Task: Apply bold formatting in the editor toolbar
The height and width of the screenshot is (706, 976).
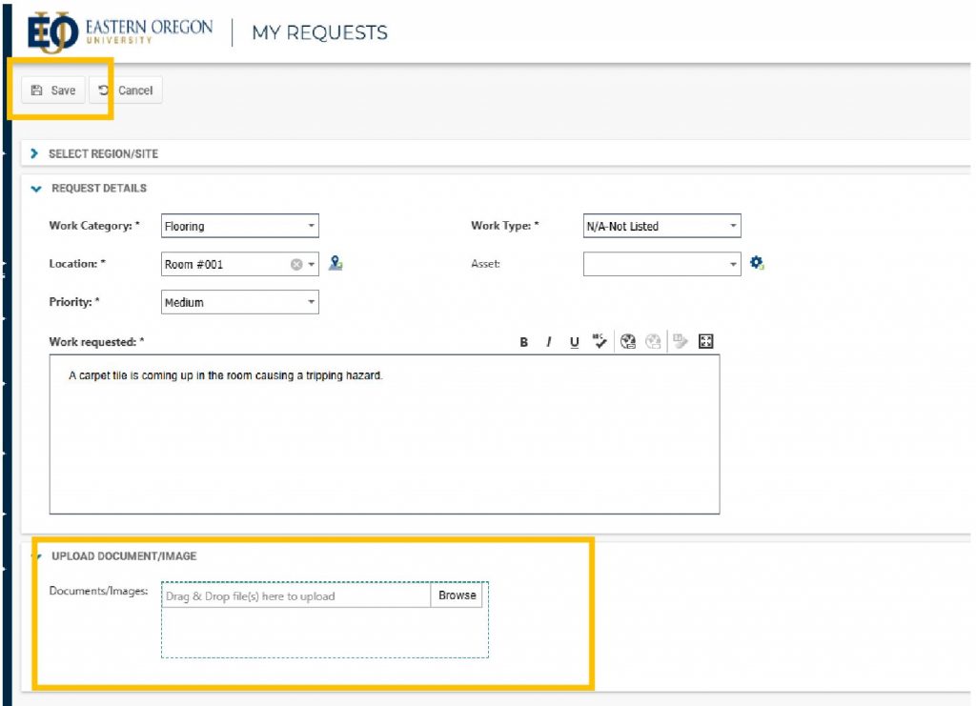Action: tap(524, 342)
